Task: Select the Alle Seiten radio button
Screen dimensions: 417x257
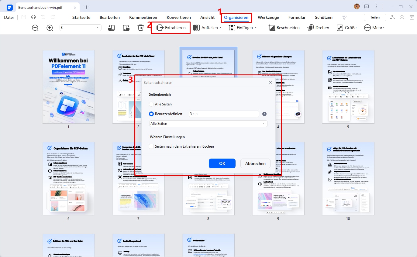Action: click(151, 104)
